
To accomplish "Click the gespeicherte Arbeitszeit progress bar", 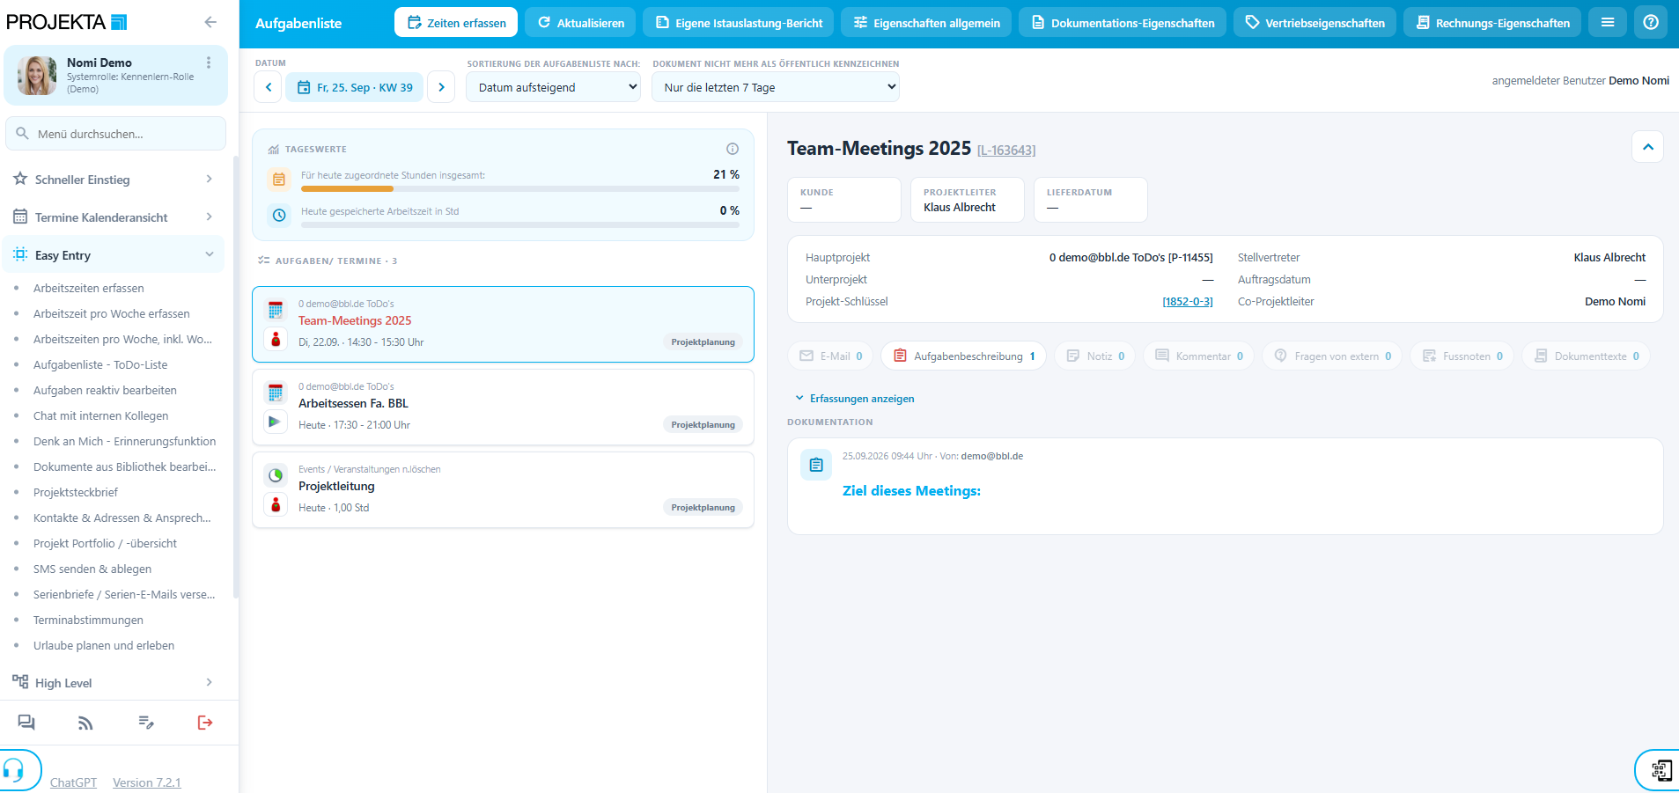I will coord(520,225).
